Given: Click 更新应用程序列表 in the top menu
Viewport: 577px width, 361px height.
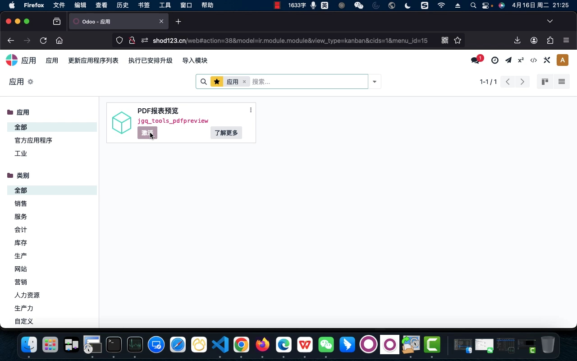Looking at the screenshot, I should (x=93, y=60).
